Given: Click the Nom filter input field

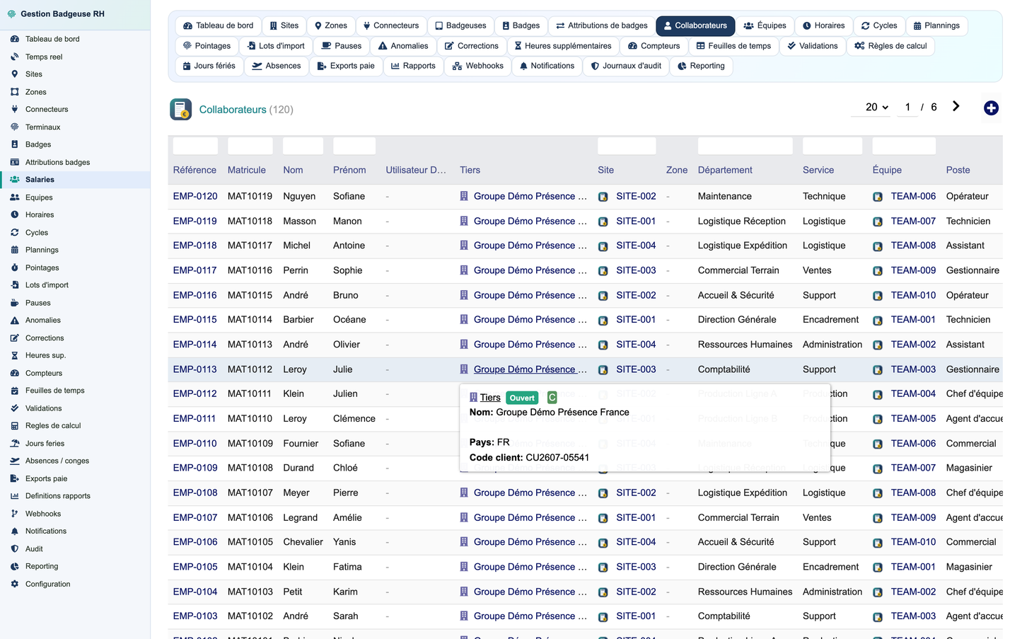Looking at the screenshot, I should point(303,146).
